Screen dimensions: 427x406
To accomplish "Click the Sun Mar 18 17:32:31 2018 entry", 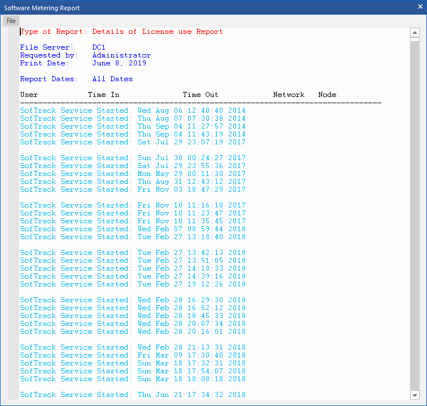I will (133, 363).
